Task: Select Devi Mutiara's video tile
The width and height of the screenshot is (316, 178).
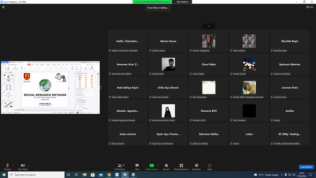Action: (249, 111)
